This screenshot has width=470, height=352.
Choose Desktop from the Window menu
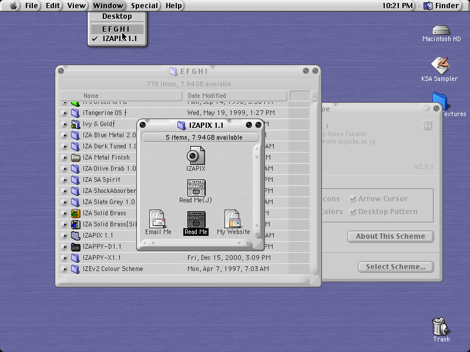point(117,16)
